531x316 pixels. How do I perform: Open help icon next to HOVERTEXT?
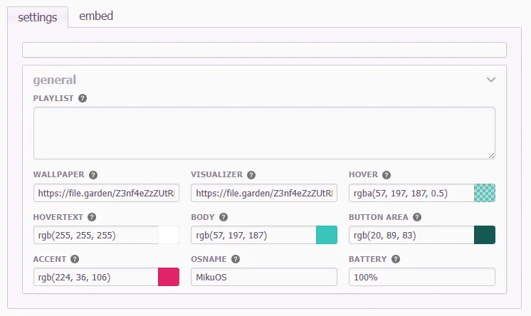[x=92, y=217]
